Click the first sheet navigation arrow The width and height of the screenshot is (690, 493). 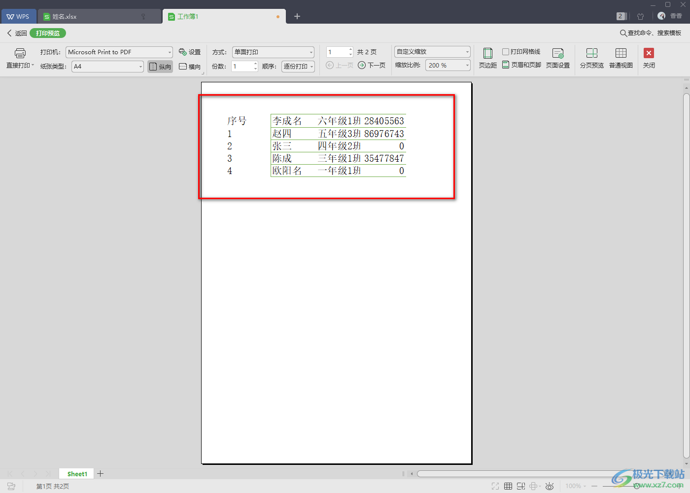coord(10,474)
